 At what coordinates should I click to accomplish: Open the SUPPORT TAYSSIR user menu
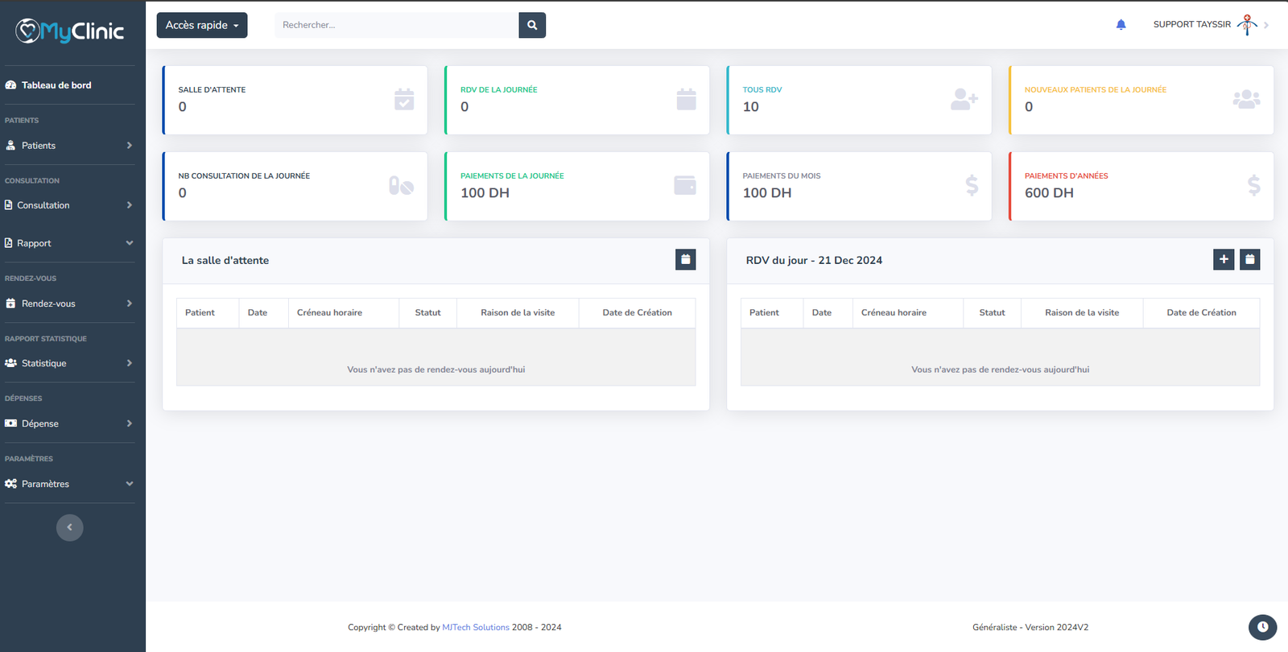1191,25
